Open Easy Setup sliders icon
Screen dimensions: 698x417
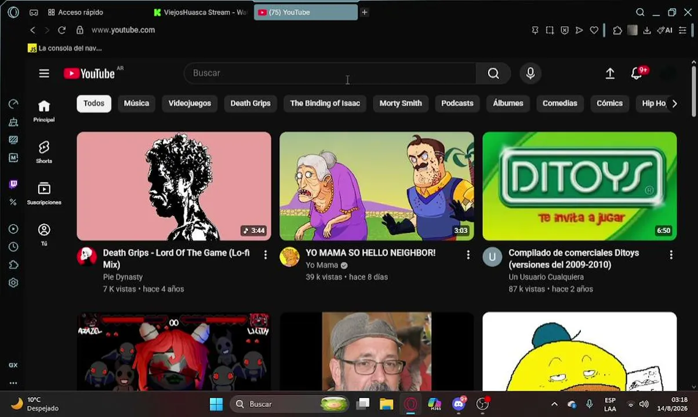point(682,30)
